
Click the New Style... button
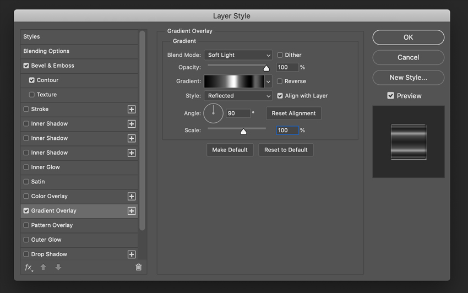point(409,78)
